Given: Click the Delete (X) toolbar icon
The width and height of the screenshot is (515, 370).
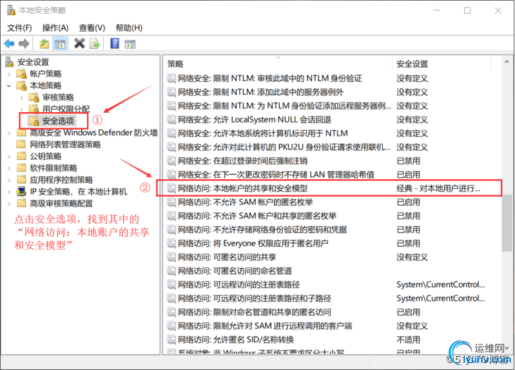Looking at the screenshot, I should tap(79, 43).
